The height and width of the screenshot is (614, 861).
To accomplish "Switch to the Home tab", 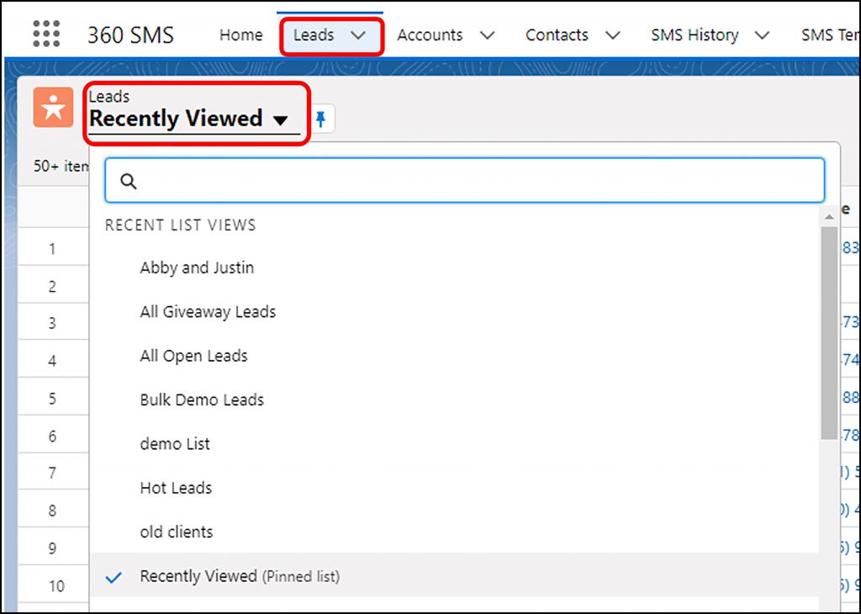I will pyautogui.click(x=240, y=34).
